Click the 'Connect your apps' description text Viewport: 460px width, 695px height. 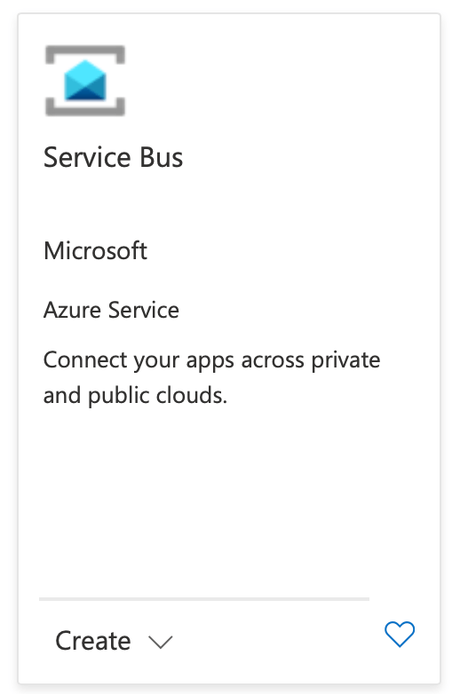[x=211, y=377]
